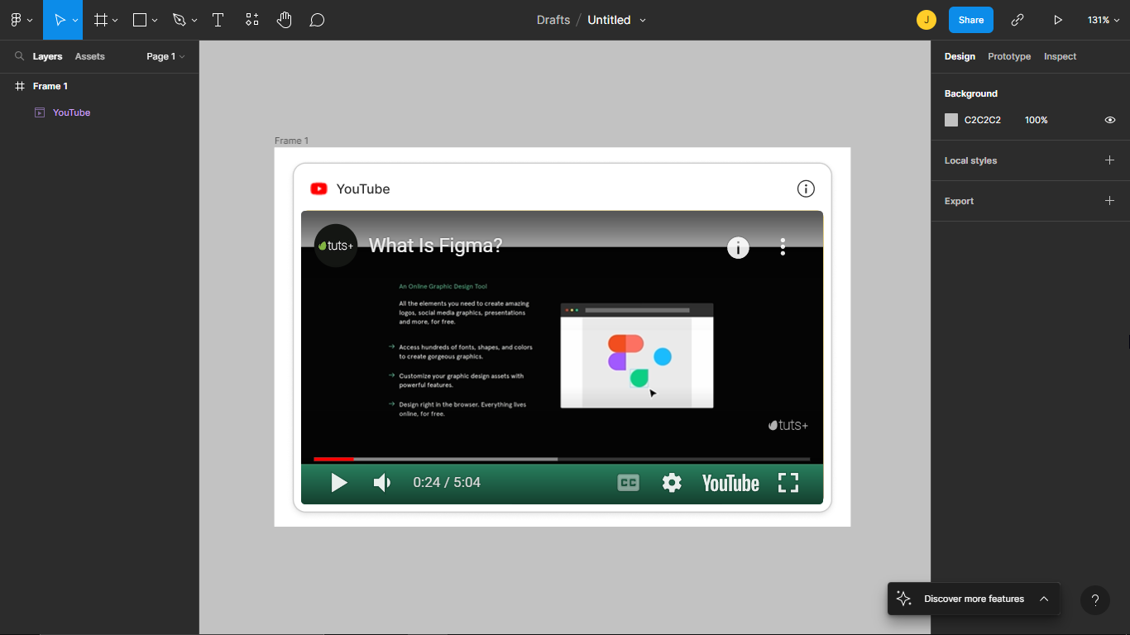Open the Help question mark button
Image resolution: width=1130 pixels, height=635 pixels.
[1094, 600]
